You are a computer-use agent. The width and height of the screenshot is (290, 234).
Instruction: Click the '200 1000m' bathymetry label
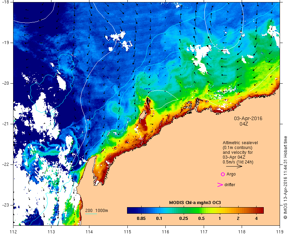97,211
